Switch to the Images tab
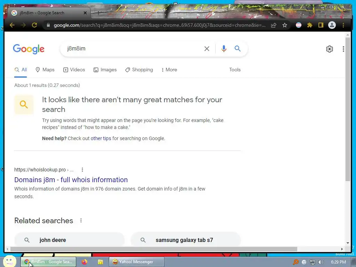The image size is (356, 267). 105,70
